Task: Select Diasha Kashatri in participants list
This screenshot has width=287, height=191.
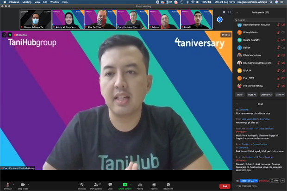Action: [x=260, y=40]
